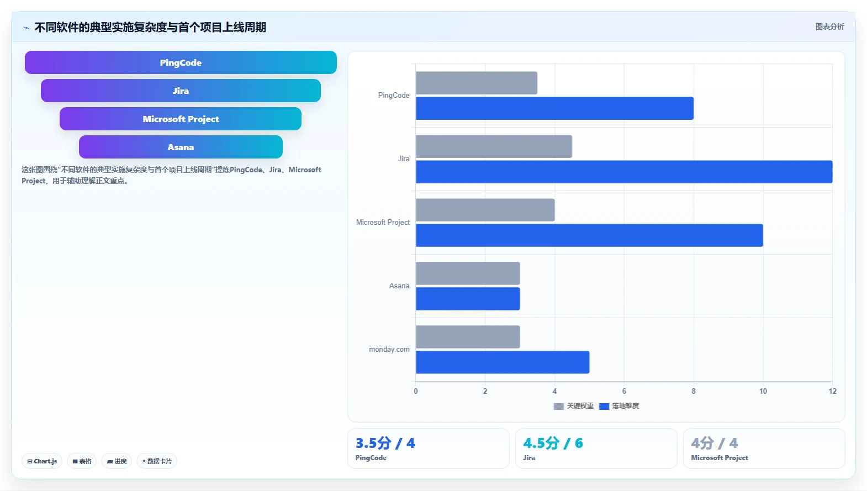Click the x-axis tick label 6
This screenshot has height=491, width=867.
pos(624,391)
